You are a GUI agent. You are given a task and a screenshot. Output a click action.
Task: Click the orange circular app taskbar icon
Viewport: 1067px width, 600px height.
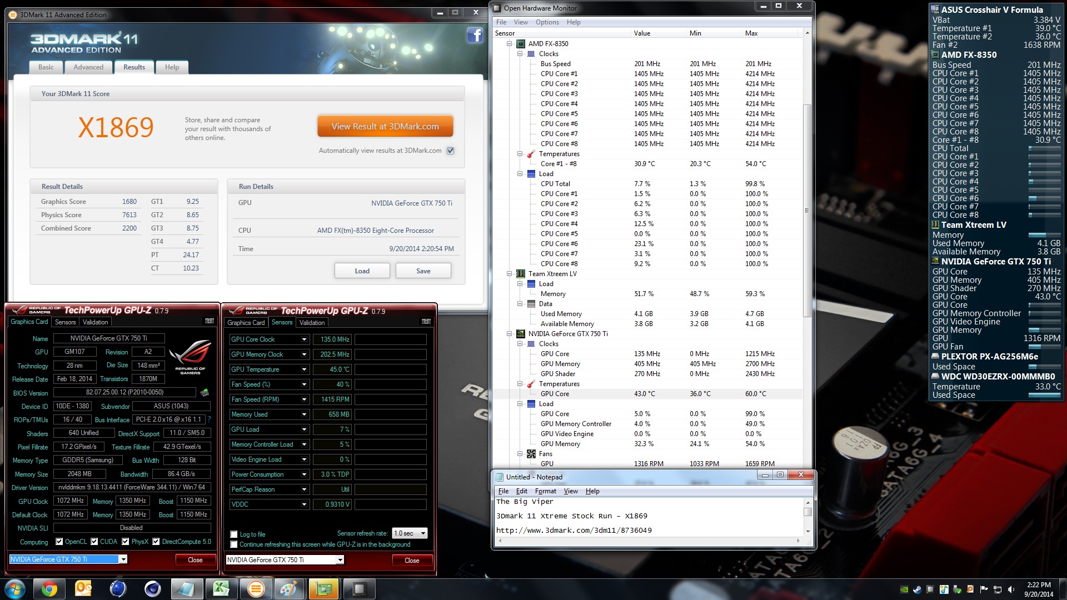coord(256,589)
